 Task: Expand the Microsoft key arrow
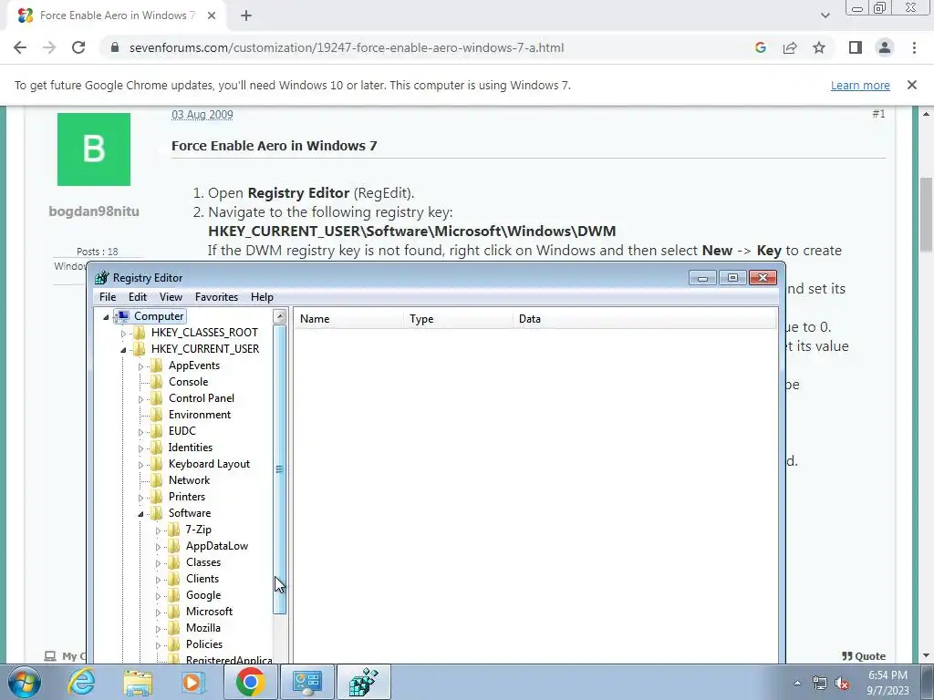point(158,612)
